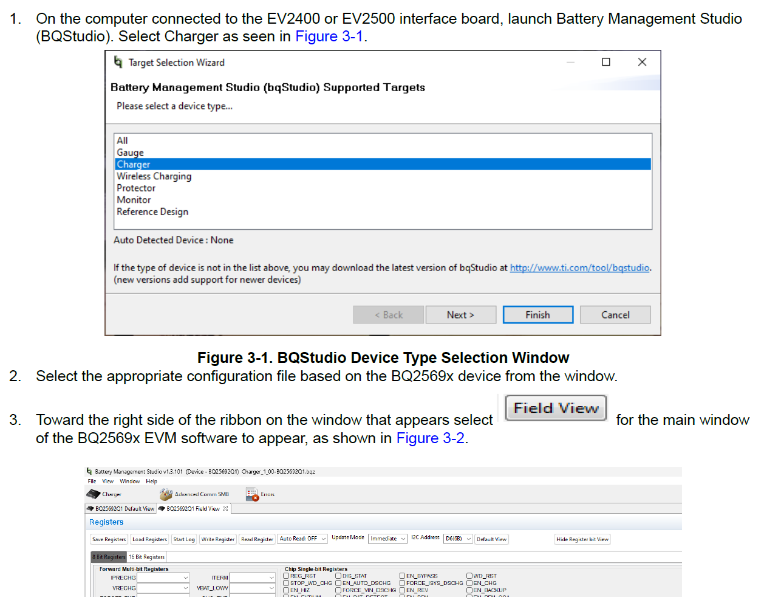Screen dimensions: 764x597
Task: Toggle the STOP_WD_CHG checkbox
Action: [286, 583]
